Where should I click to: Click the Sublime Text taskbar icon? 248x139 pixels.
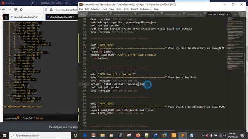(x=183, y=136)
